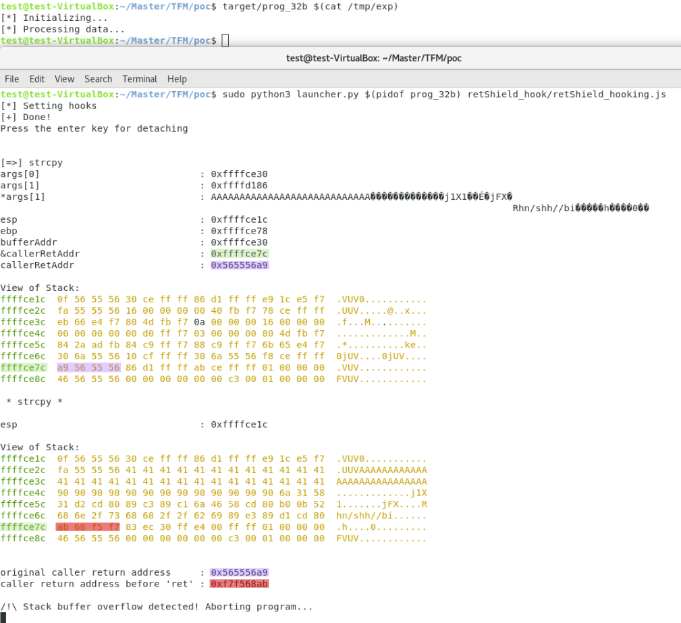Screen dimensions: 681x623
Task: Click the cursor at the top terminal prompt
Action: point(225,41)
